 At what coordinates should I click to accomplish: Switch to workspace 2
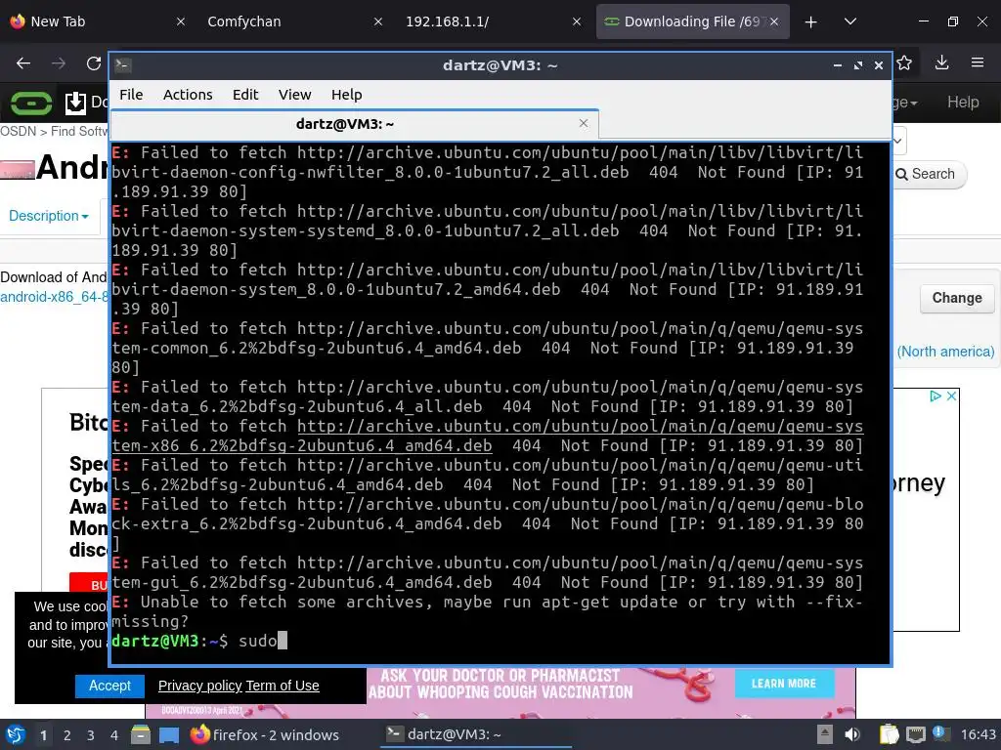67,735
